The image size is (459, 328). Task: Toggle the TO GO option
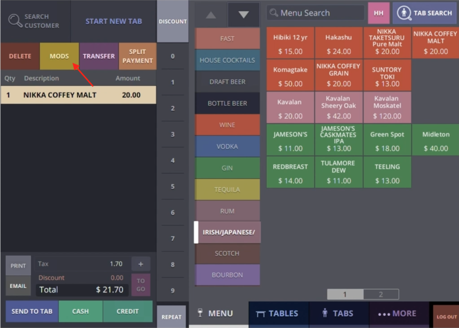(141, 284)
